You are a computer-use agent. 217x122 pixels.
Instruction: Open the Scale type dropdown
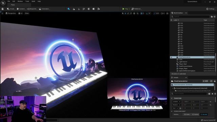pyautogui.click(x=175, y=108)
